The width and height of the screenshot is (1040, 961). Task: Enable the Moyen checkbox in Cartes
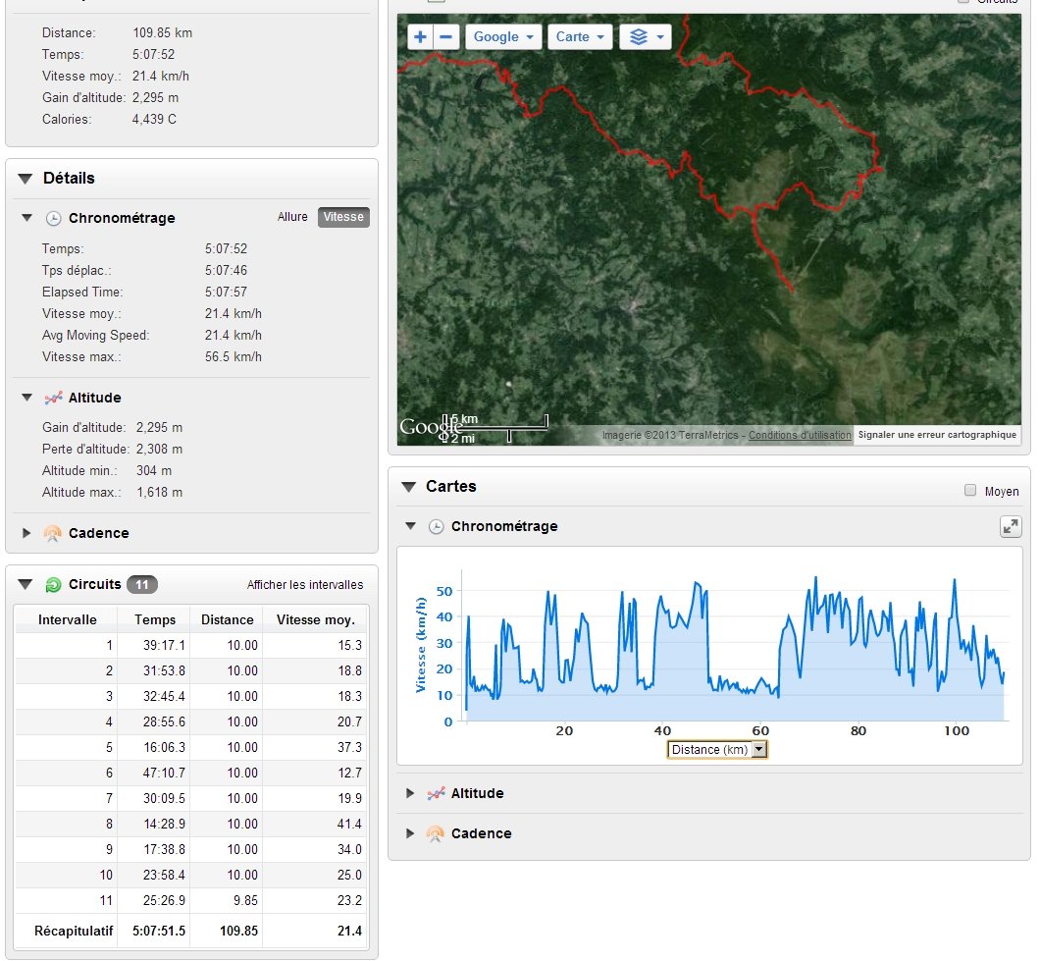click(970, 491)
